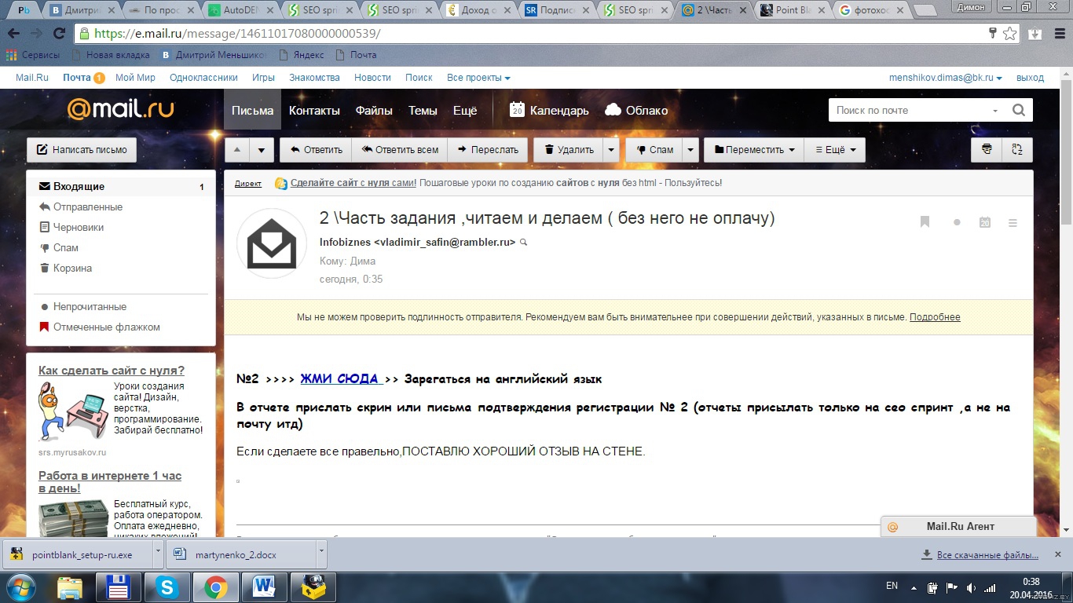This screenshot has width=1073, height=603.
Task: Switch to the Point Blank browser tab
Action: [x=792, y=11]
